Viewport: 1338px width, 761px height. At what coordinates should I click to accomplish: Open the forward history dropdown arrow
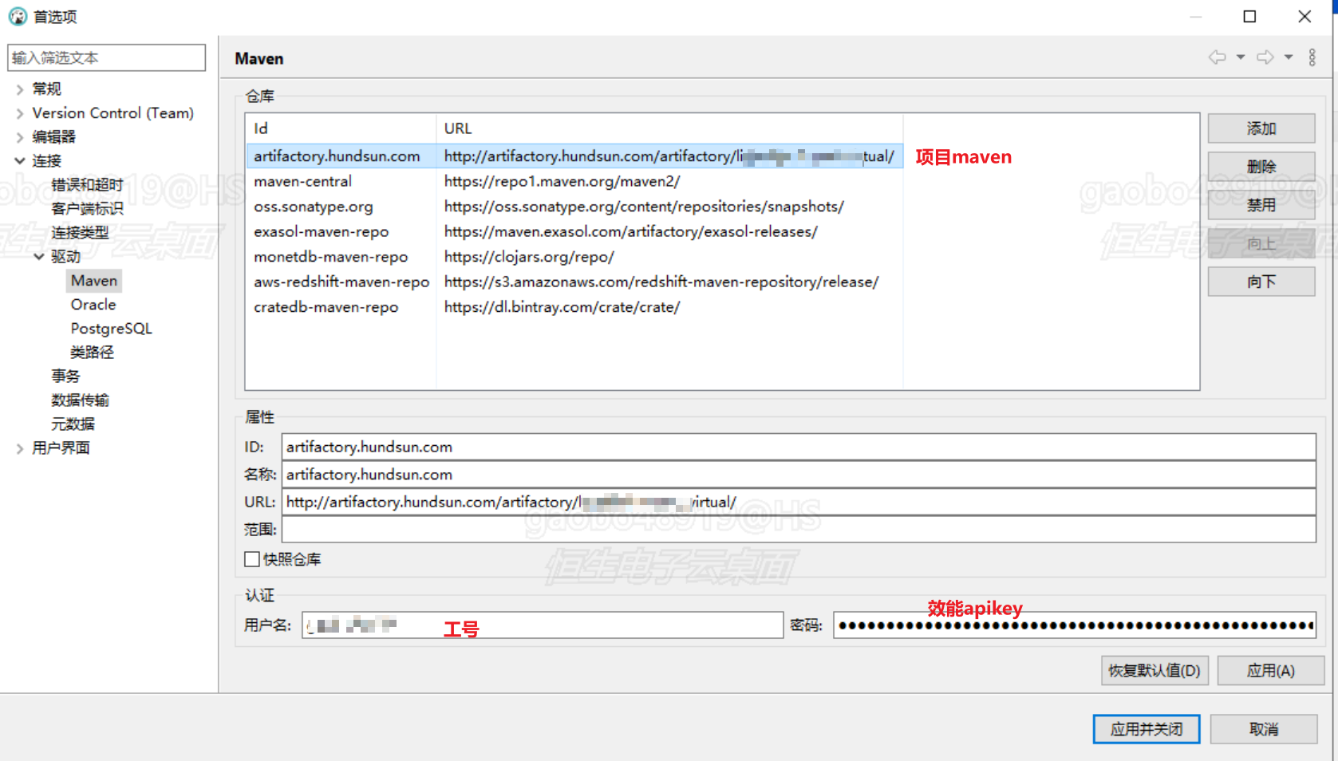pos(1289,57)
